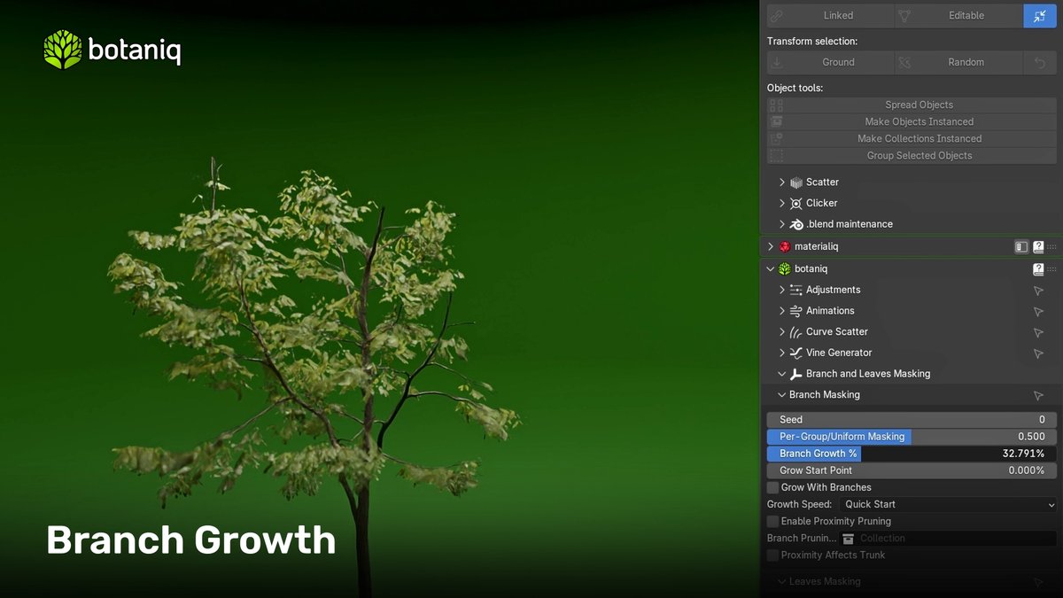Click the panel layout icon in the materialiq header

[1021, 247]
